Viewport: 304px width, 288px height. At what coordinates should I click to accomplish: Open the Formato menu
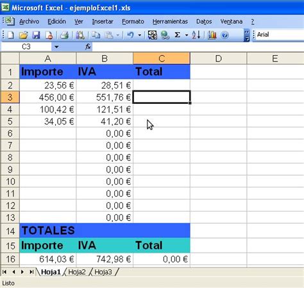tap(133, 22)
